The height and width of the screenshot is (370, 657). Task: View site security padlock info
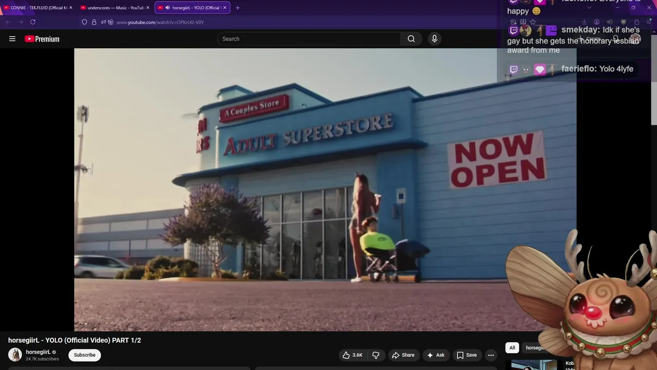(94, 22)
